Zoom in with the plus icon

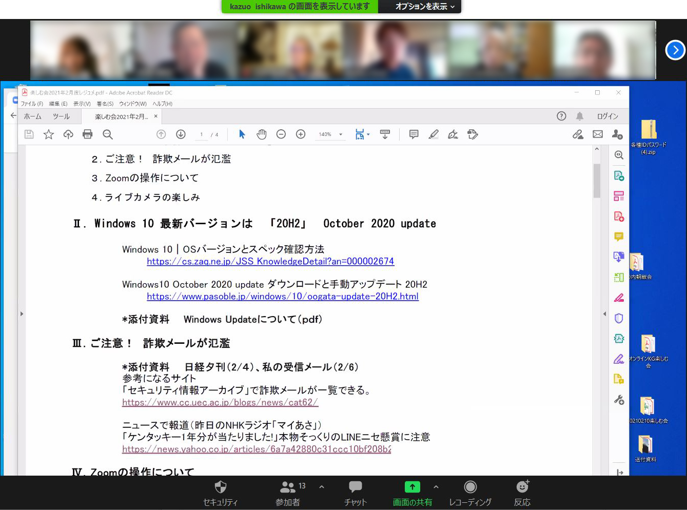pyautogui.click(x=301, y=134)
